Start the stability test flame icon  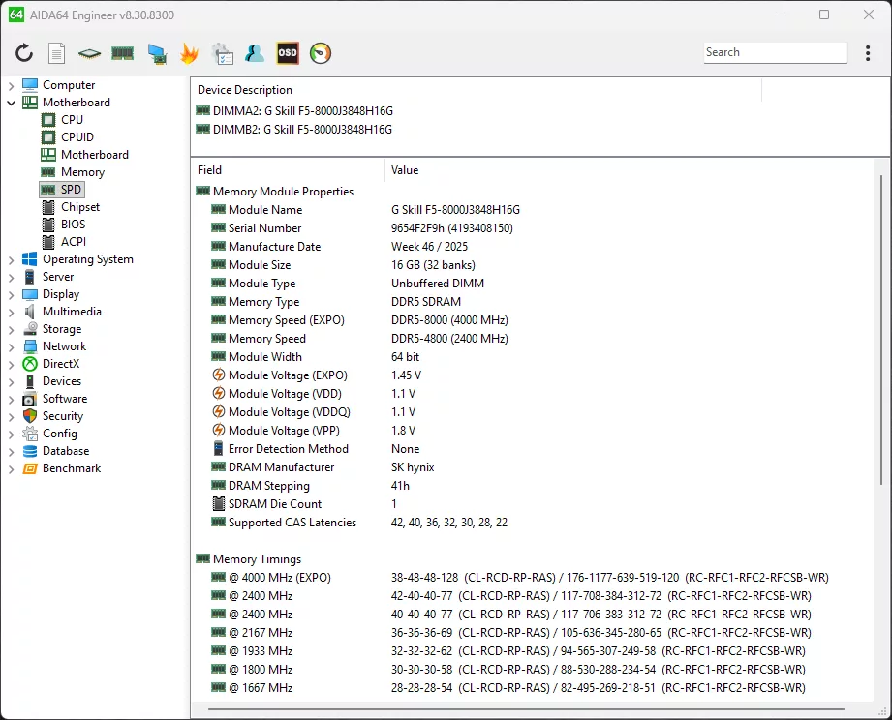coord(189,53)
